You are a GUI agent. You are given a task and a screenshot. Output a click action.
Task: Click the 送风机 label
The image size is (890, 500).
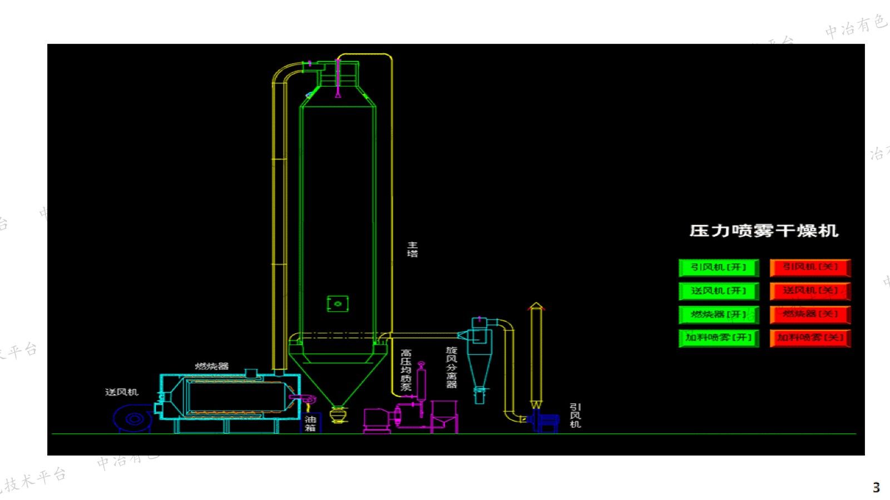coord(122,392)
